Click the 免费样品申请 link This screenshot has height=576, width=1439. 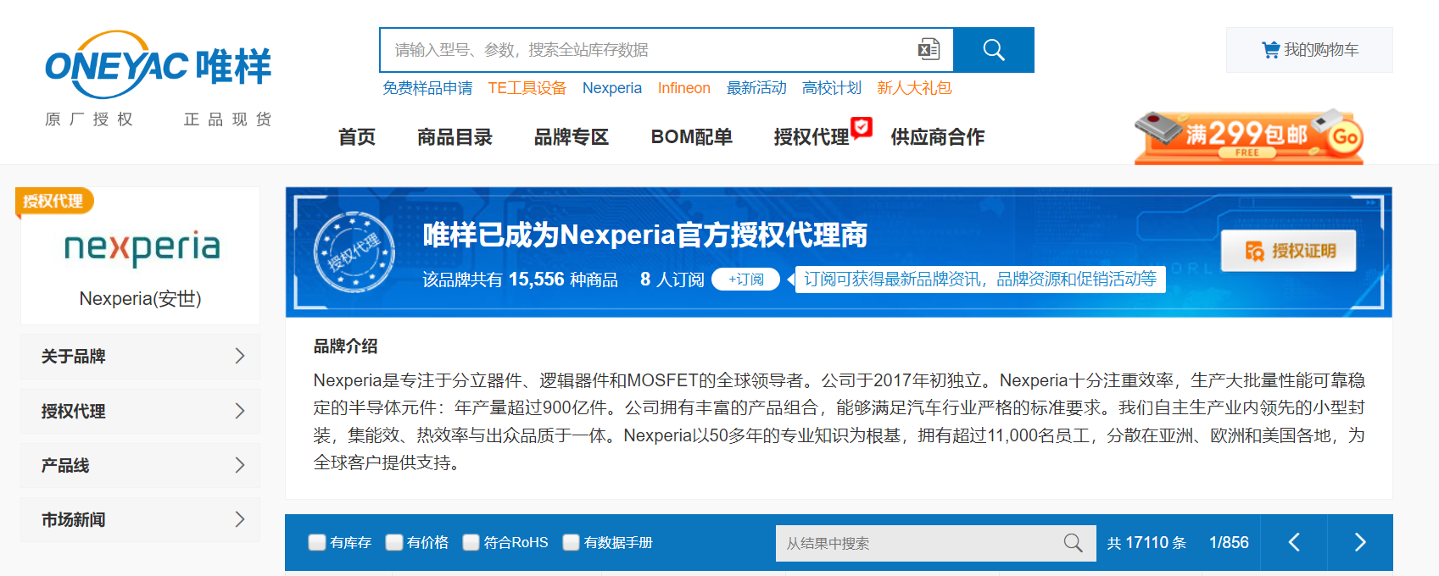427,88
